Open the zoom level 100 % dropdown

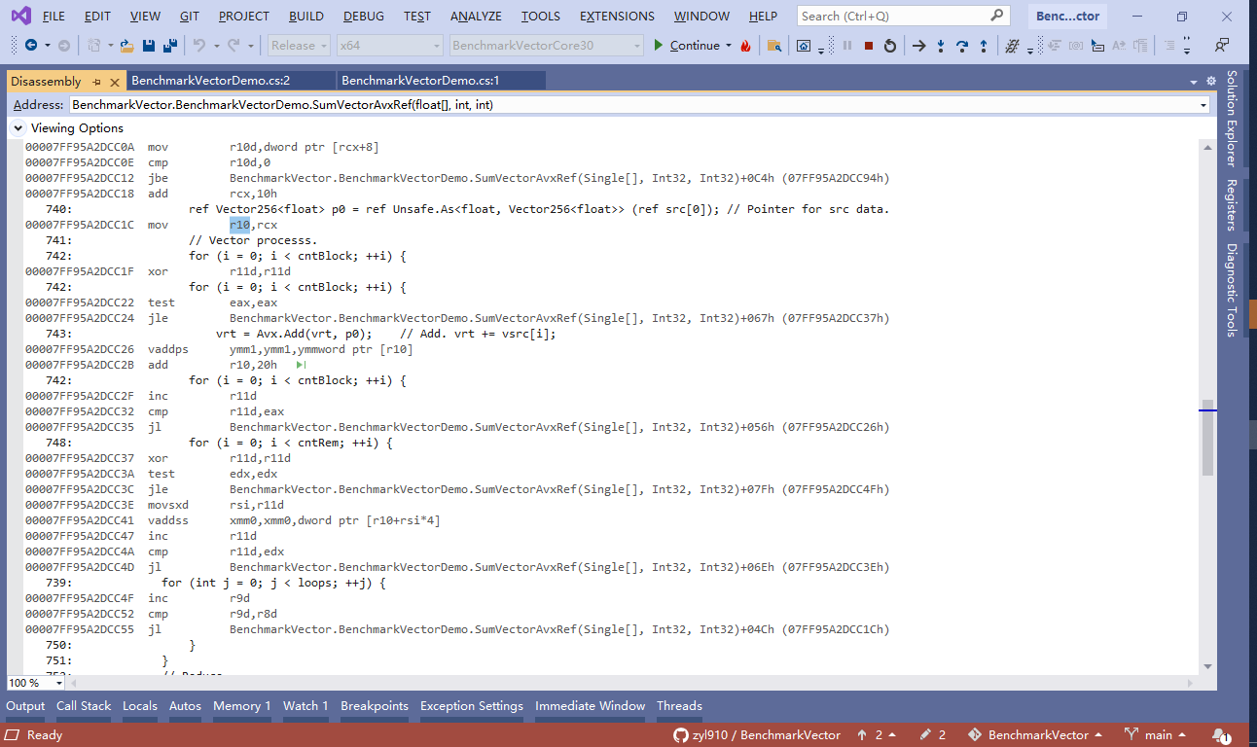point(59,683)
